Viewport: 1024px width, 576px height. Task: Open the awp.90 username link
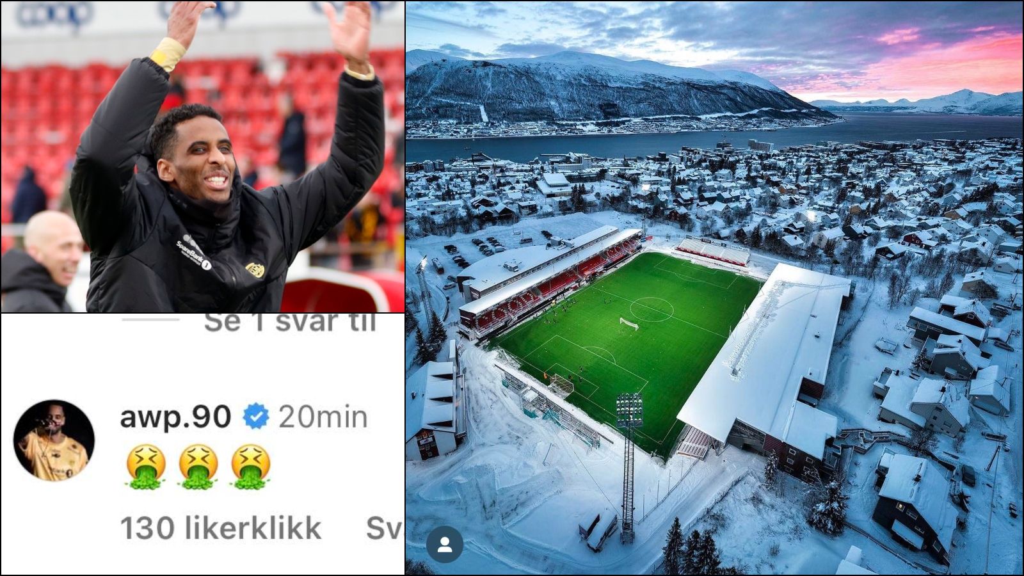click(x=175, y=417)
